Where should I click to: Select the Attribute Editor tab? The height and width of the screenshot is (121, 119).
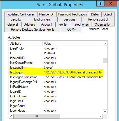99,29
